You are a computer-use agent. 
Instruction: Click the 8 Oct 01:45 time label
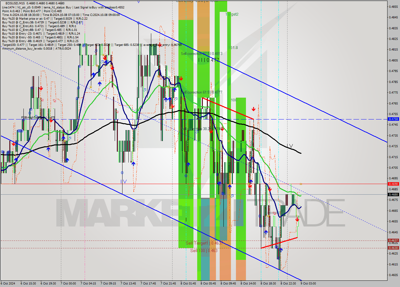pos(188,284)
